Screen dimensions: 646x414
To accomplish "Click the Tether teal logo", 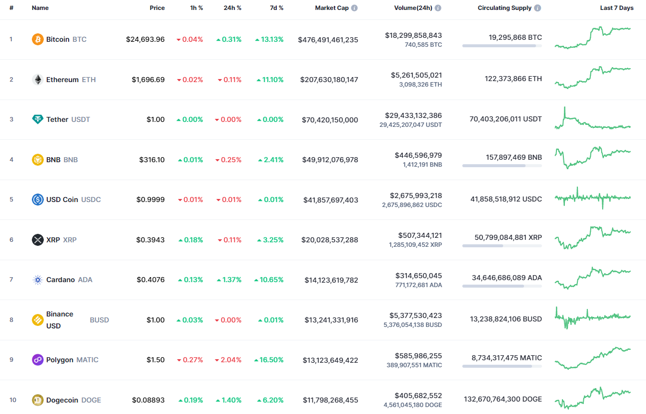I will [x=38, y=119].
